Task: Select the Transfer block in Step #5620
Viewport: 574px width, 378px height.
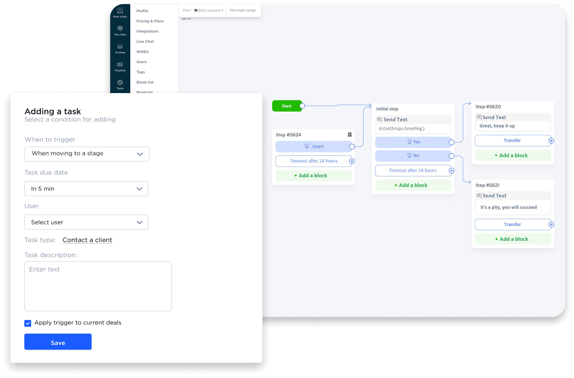Action: pyautogui.click(x=513, y=141)
